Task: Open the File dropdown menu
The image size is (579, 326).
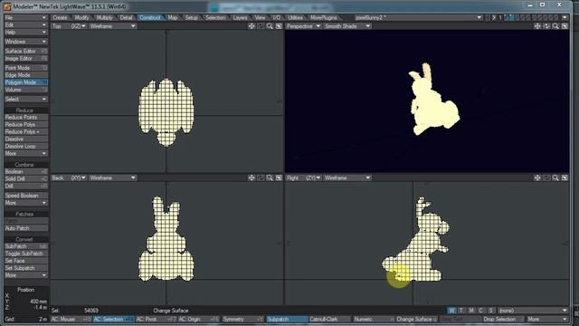Action: click(26, 18)
